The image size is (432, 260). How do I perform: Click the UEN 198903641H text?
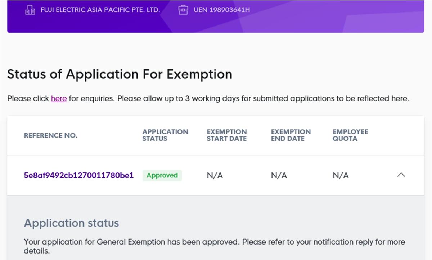(x=221, y=10)
